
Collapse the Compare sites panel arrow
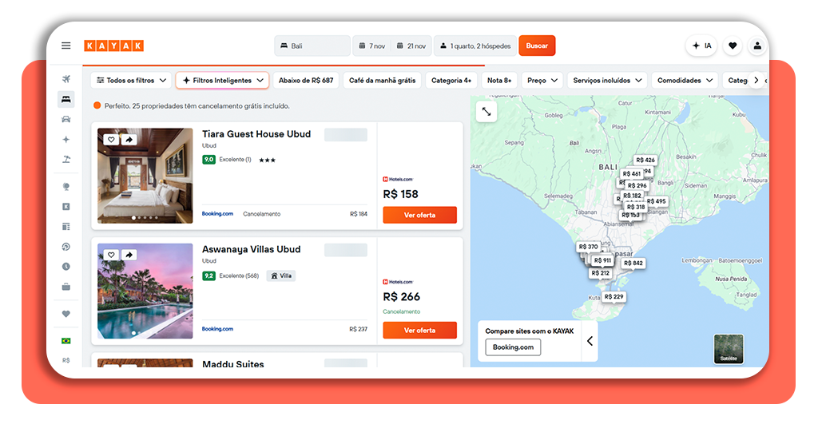coord(590,341)
